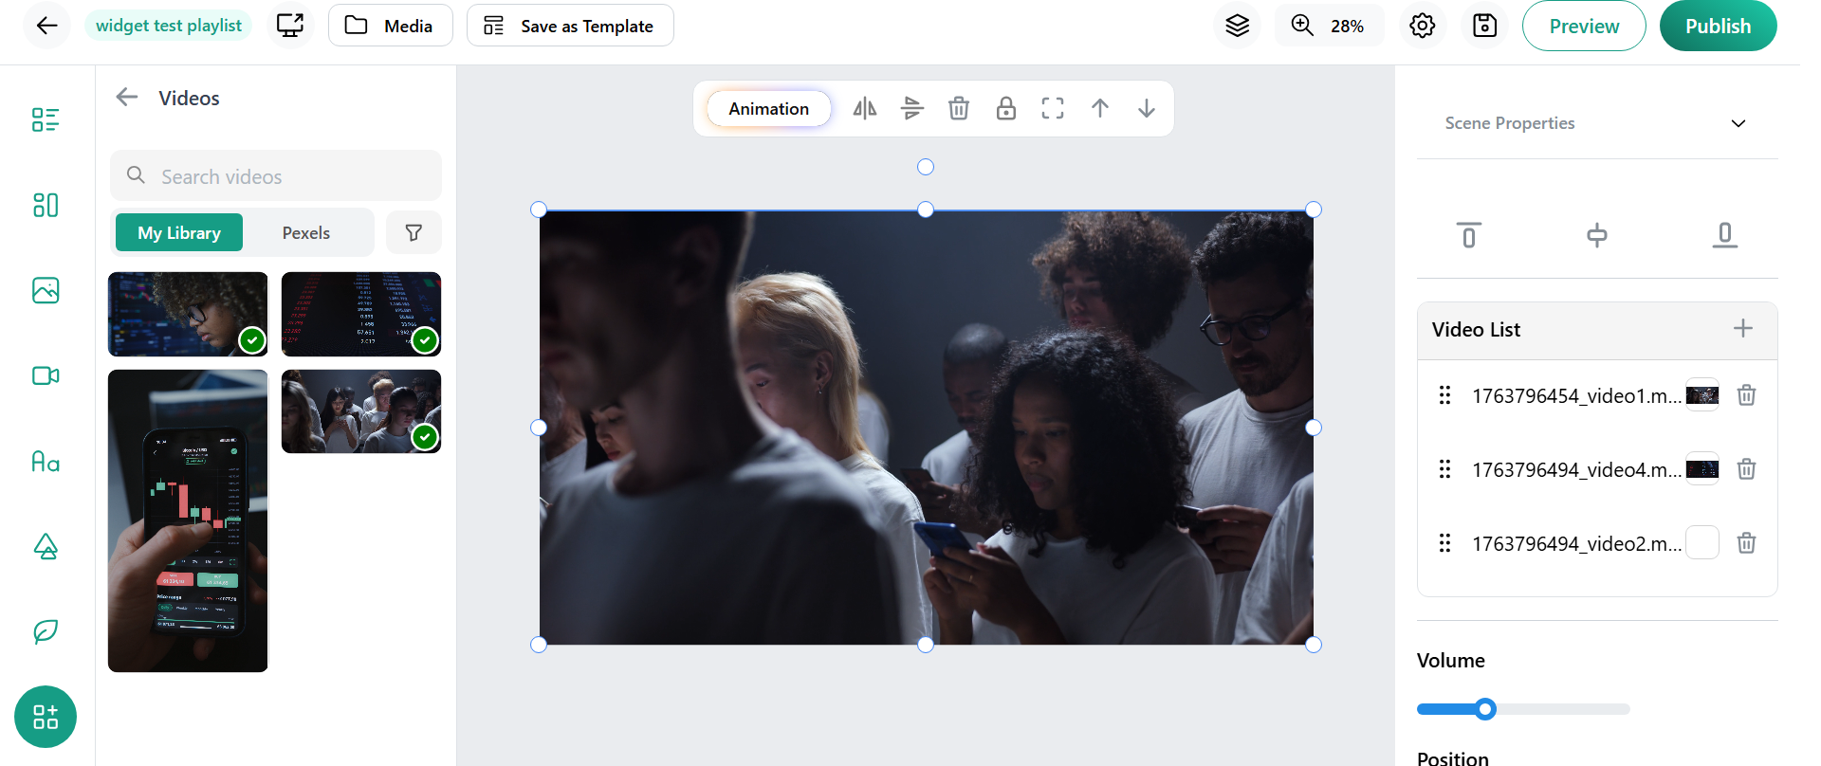
Task: Open the layouts sidebar icon
Action: pos(46,205)
